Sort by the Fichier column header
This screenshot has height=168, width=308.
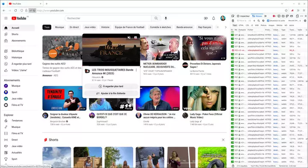point(255,30)
